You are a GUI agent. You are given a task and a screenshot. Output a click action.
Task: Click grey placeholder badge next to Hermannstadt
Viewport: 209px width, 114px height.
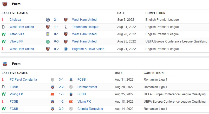(x=71, y=87)
